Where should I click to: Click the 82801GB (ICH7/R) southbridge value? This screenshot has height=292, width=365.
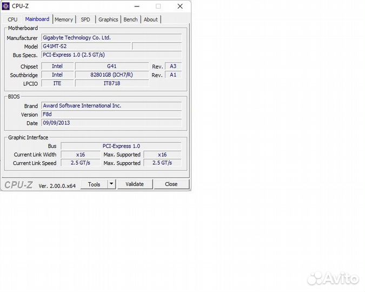[x=112, y=75]
